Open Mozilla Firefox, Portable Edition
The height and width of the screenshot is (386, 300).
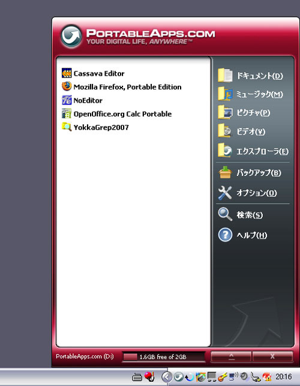tap(122, 87)
